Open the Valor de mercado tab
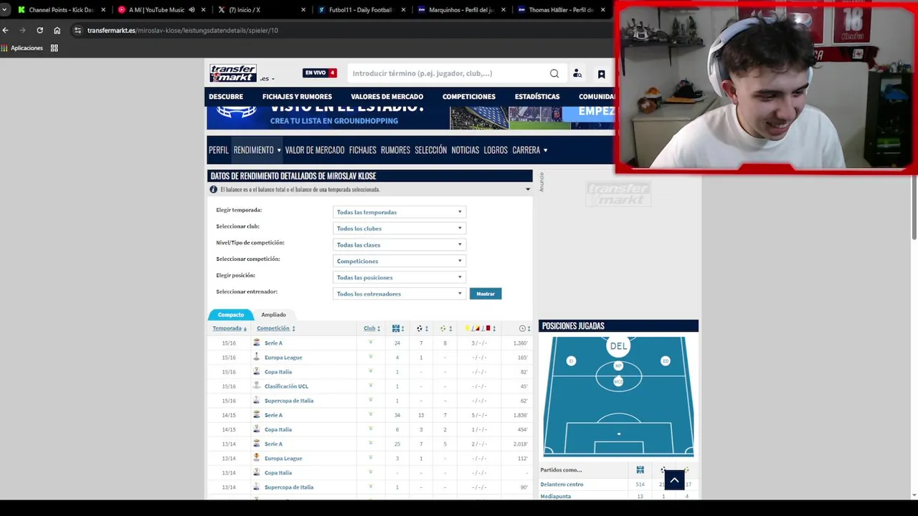Image resolution: width=918 pixels, height=516 pixels. (x=315, y=150)
